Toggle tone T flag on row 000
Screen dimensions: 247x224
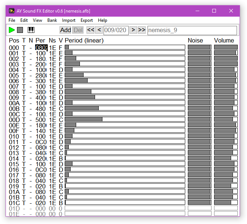24,47
